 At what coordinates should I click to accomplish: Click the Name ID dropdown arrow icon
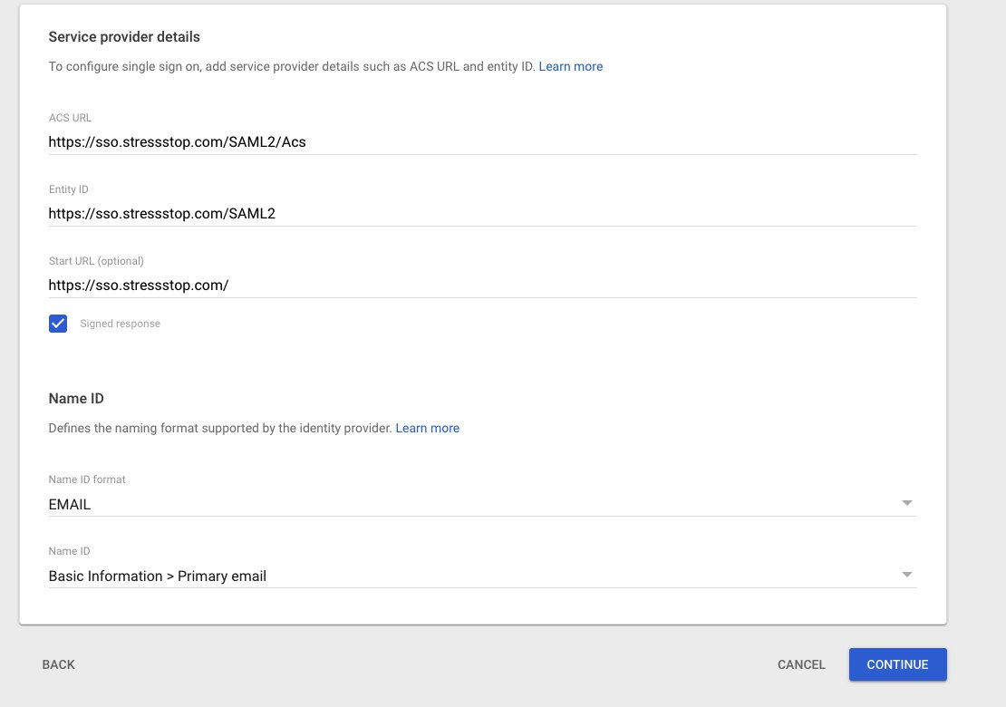[x=906, y=575]
